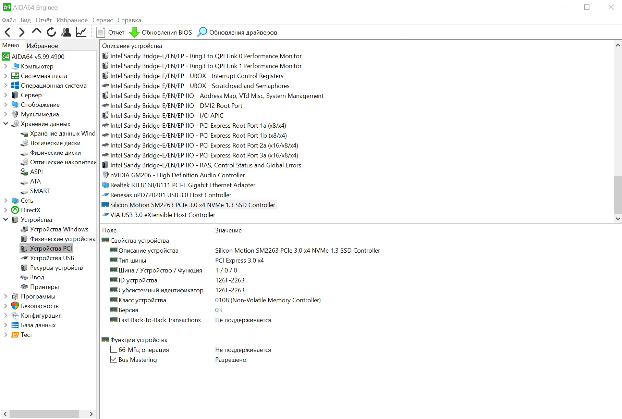The height and width of the screenshot is (419, 622).
Task: Select Устройства USB in the tree
Action: coord(52,258)
